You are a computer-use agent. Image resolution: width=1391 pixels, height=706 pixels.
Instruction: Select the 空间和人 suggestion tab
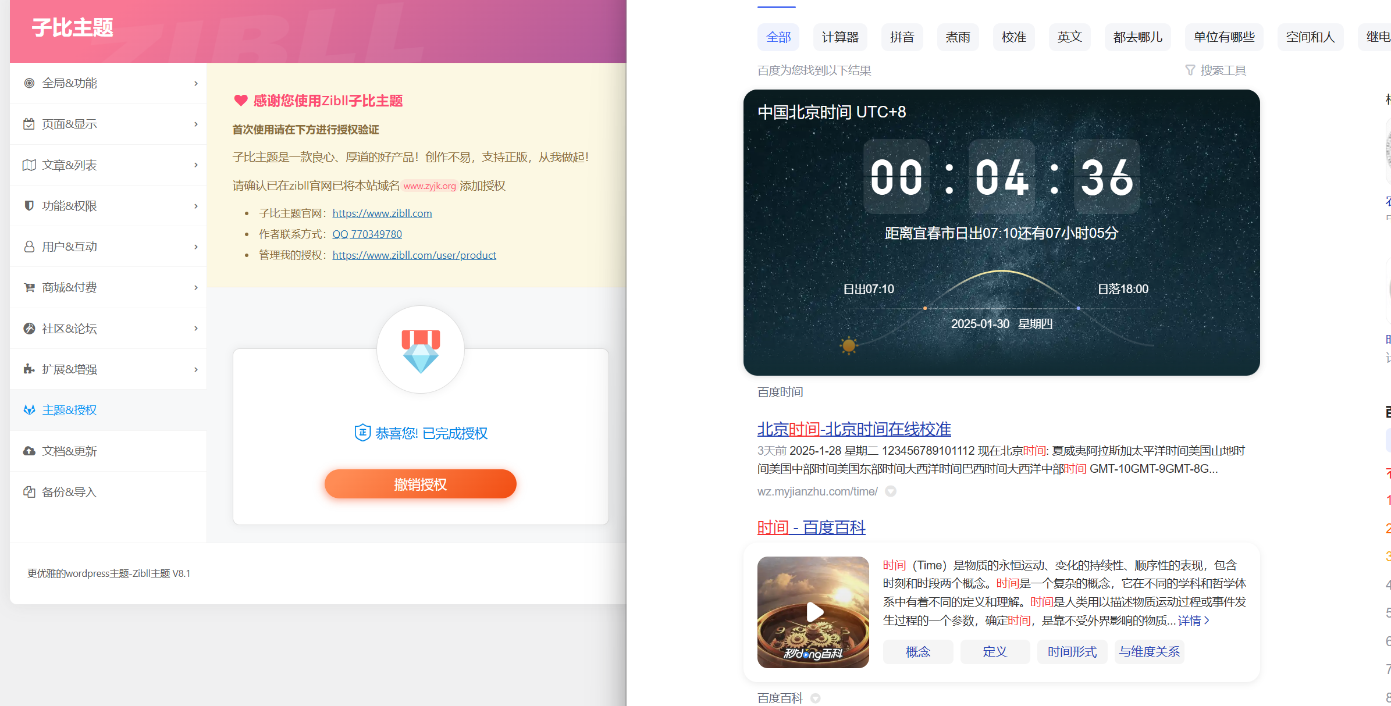1311,37
